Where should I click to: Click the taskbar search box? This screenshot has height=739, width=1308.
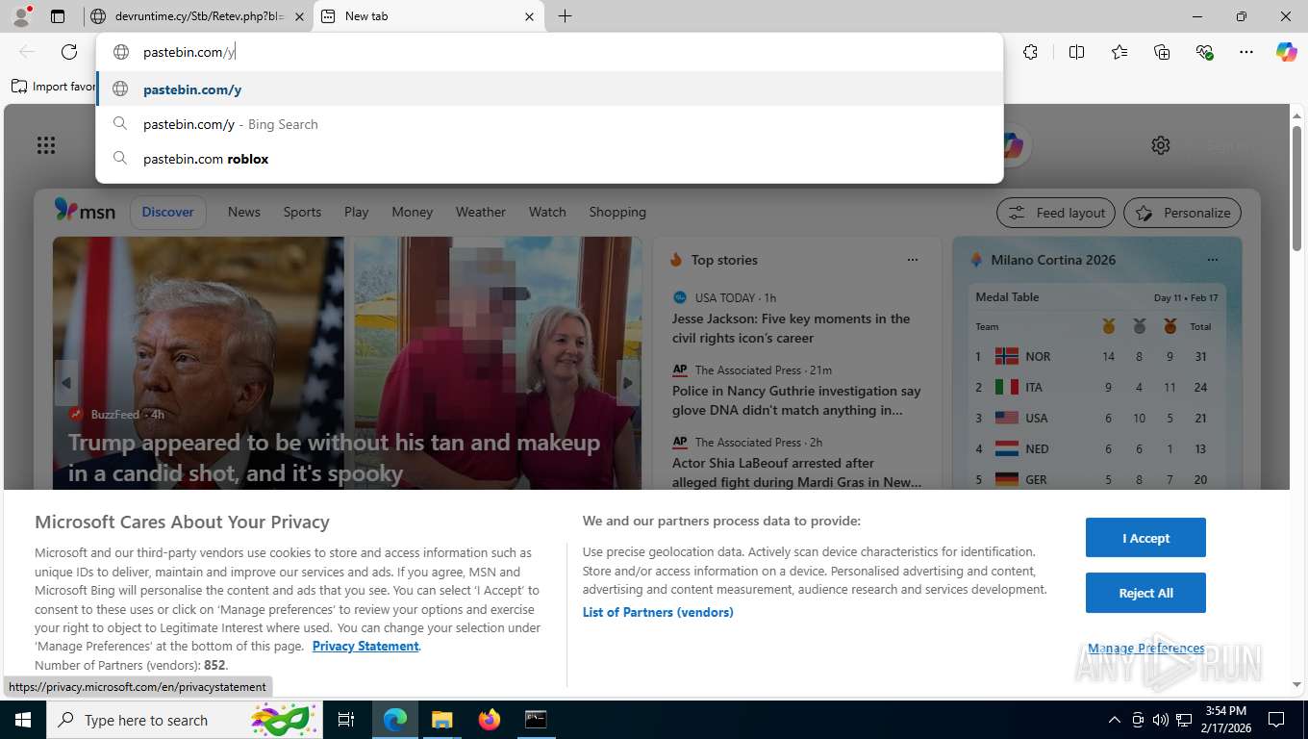(x=184, y=720)
